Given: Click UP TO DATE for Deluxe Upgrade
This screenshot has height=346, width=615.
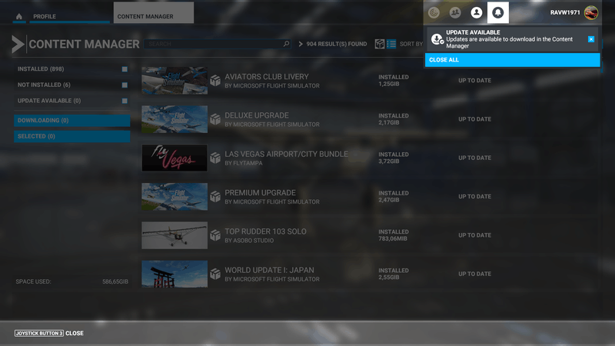Looking at the screenshot, I should click(474, 119).
